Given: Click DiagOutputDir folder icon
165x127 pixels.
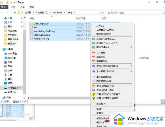Looking at the screenshot, I should [x=31, y=24].
